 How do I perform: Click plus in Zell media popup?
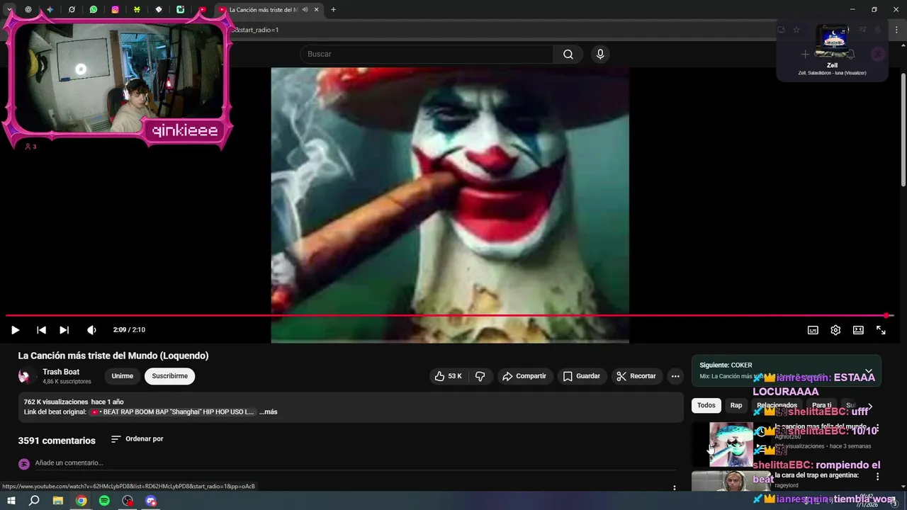805,55
